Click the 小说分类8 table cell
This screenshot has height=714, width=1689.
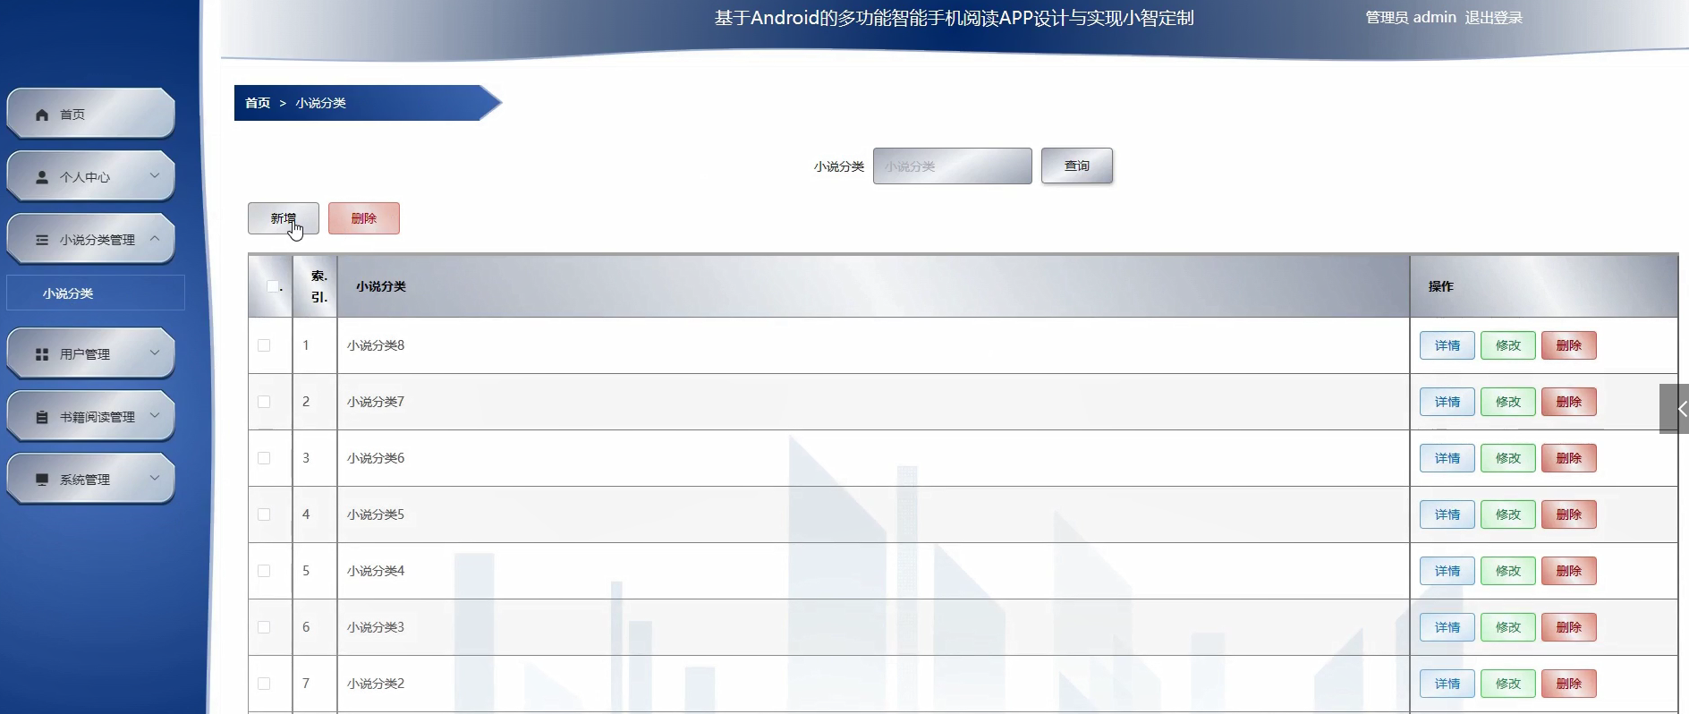click(873, 345)
